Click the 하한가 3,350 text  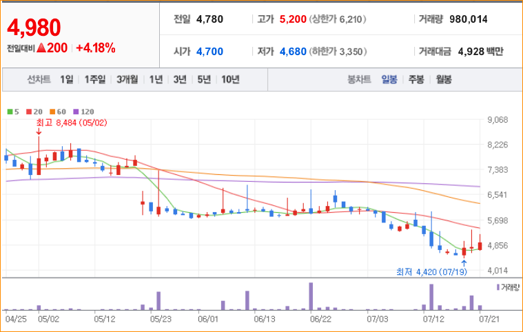coord(338,52)
